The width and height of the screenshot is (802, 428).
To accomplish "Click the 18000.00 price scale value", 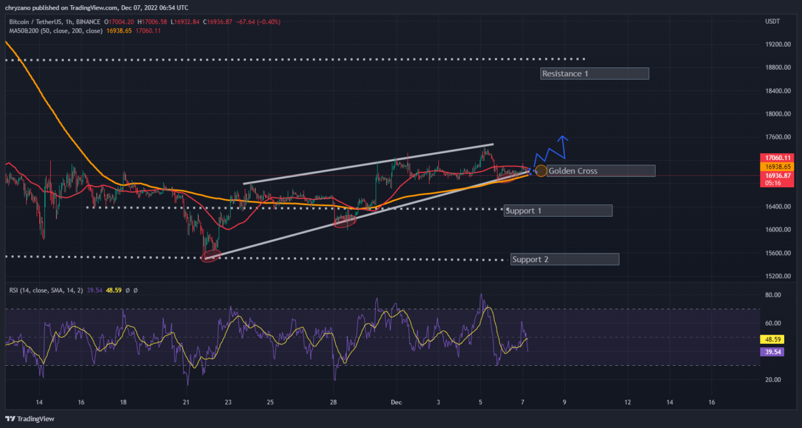I will coord(777,114).
